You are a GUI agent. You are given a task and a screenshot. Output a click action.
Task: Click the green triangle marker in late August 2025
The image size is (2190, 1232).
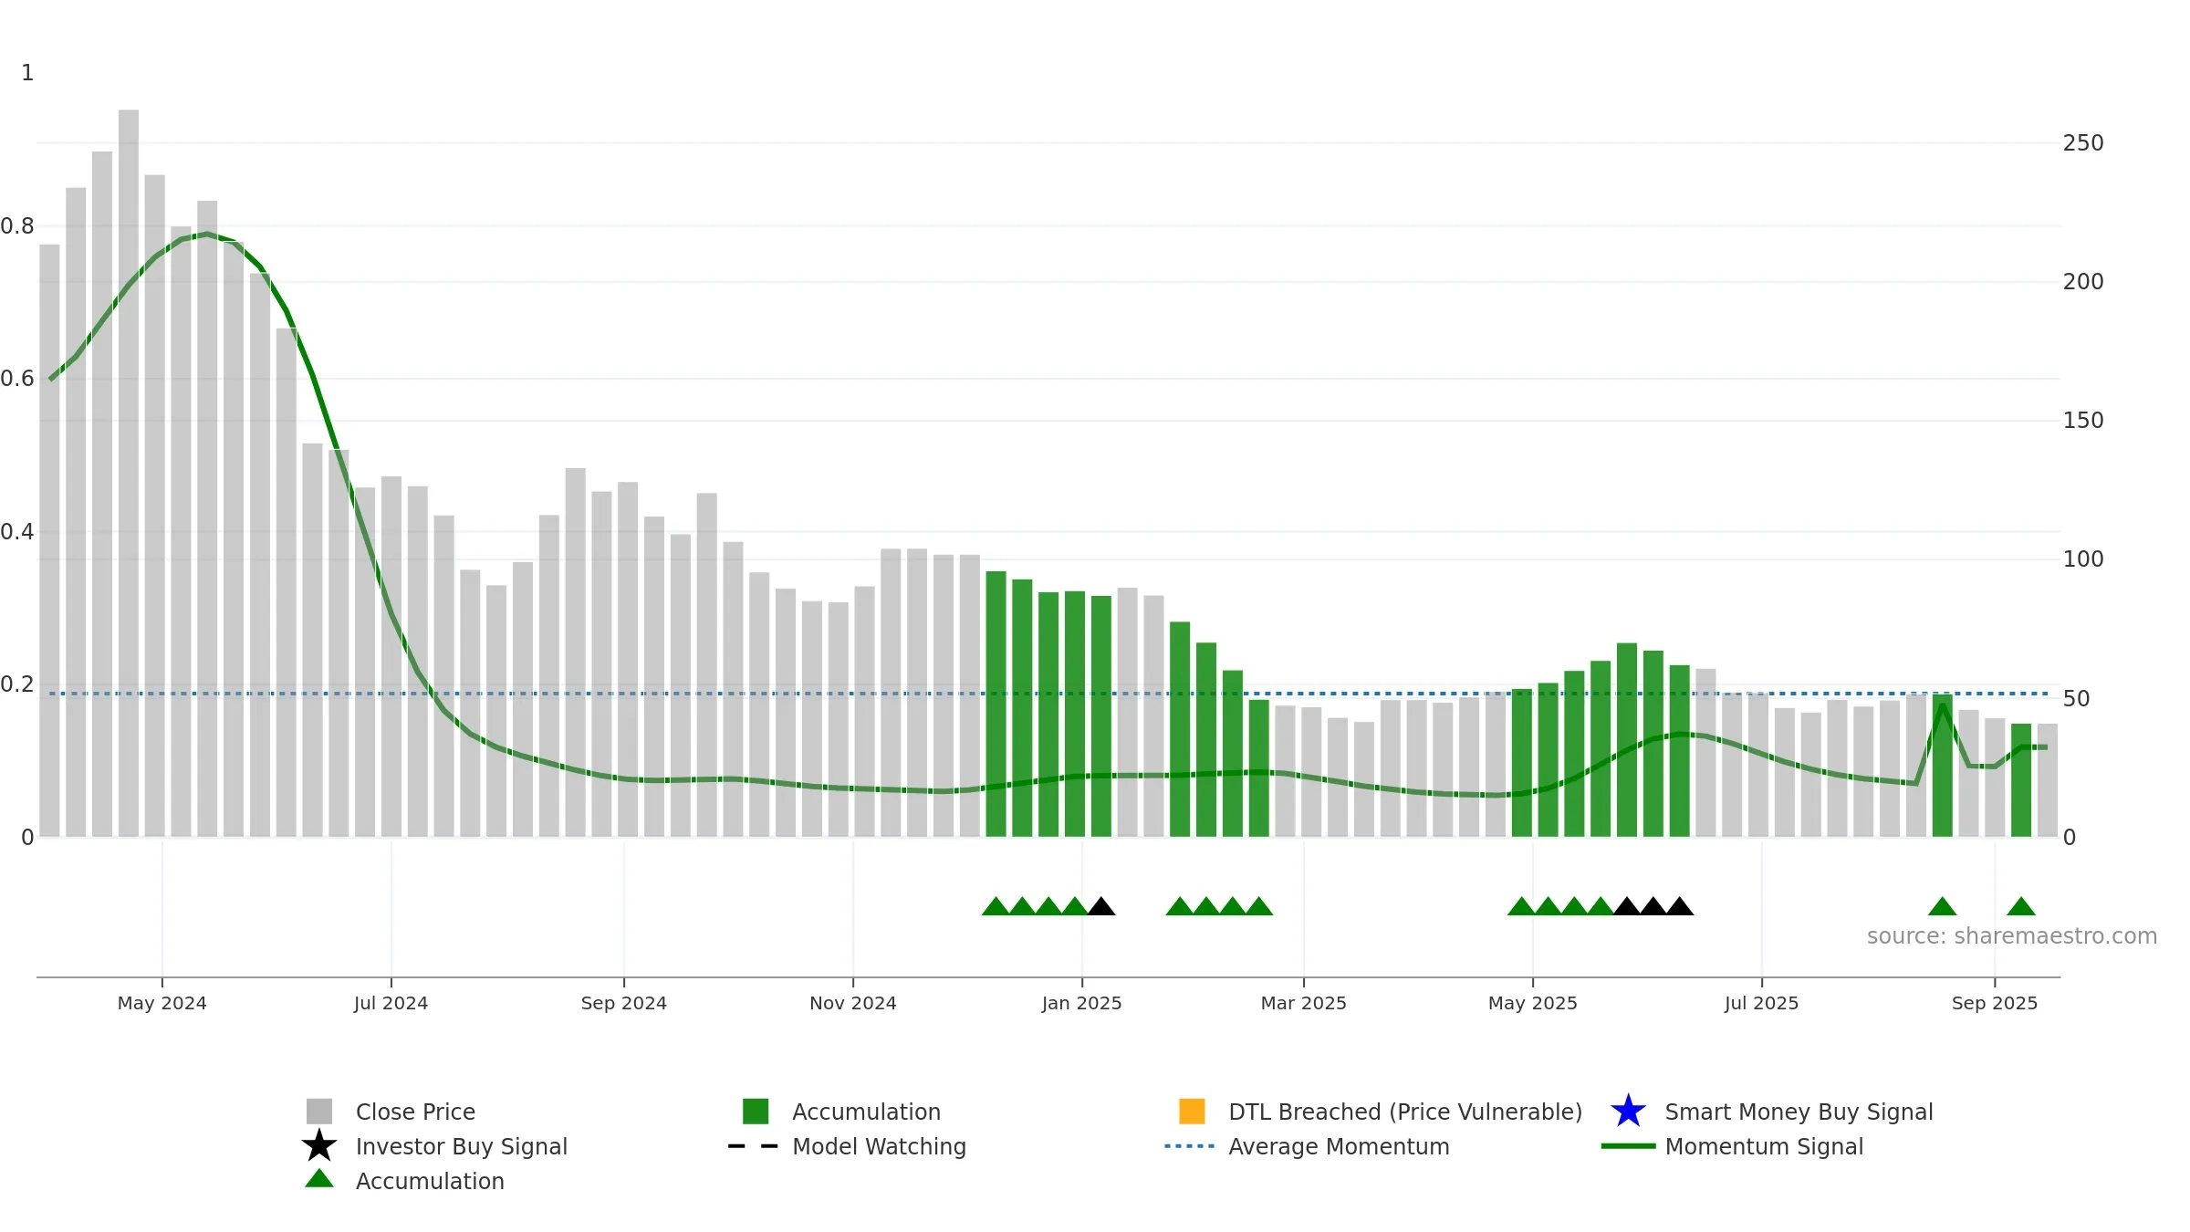click(x=1942, y=906)
